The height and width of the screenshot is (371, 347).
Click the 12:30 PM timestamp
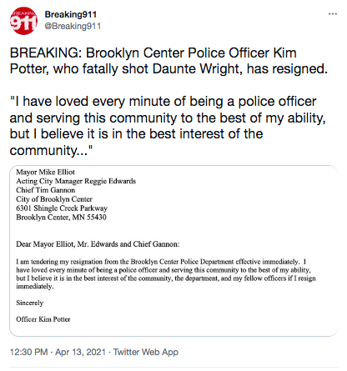(x=29, y=352)
